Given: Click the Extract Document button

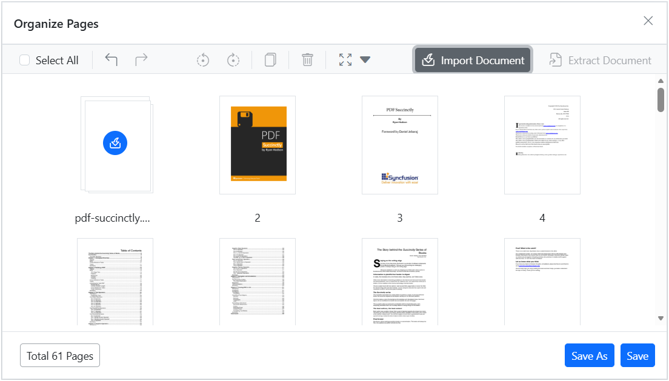Looking at the screenshot, I should [600, 60].
